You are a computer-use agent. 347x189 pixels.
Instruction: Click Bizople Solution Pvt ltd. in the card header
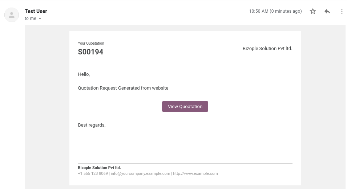[267, 49]
